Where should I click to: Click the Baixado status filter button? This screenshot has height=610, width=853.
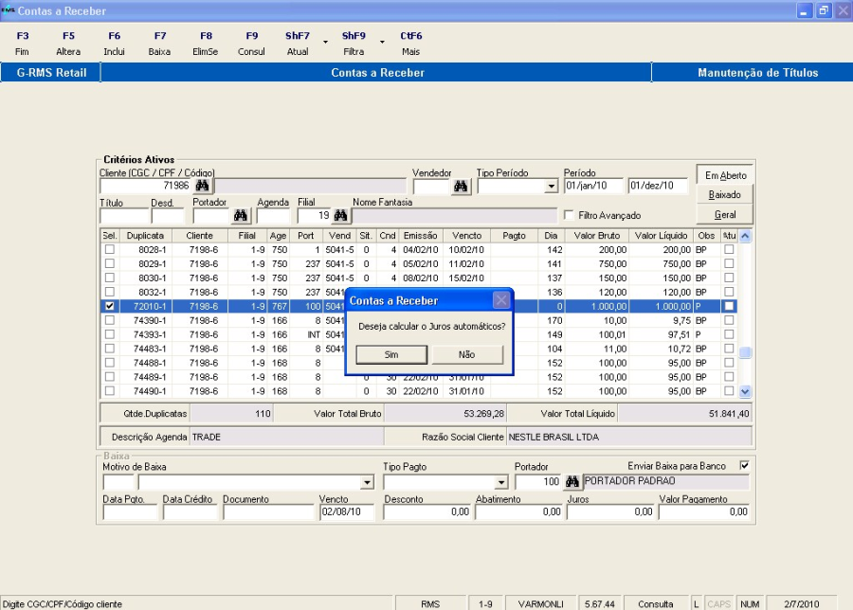click(x=725, y=194)
